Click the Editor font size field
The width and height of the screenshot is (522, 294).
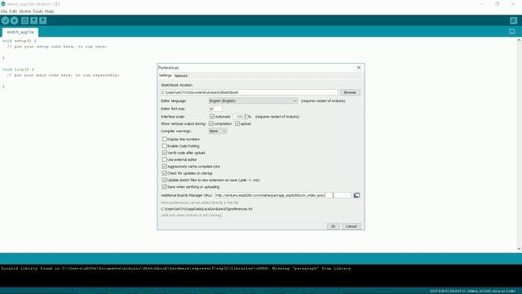point(215,109)
